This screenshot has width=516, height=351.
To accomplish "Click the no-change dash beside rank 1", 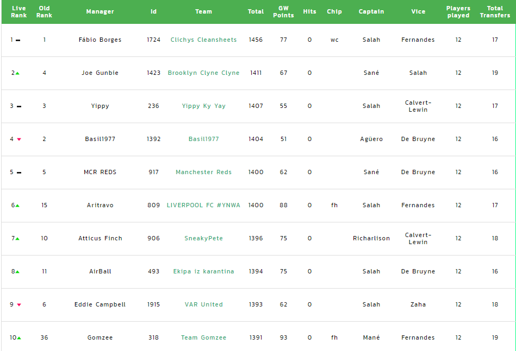I will point(18,40).
